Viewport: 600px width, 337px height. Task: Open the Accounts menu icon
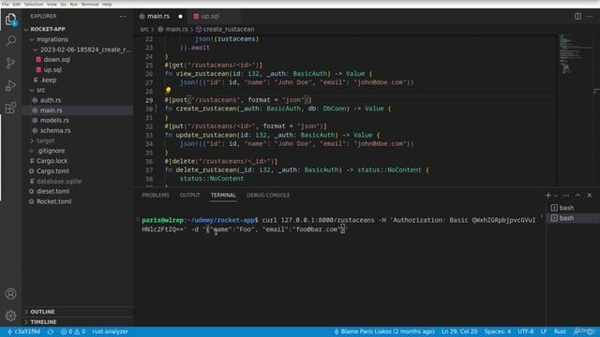10,293
